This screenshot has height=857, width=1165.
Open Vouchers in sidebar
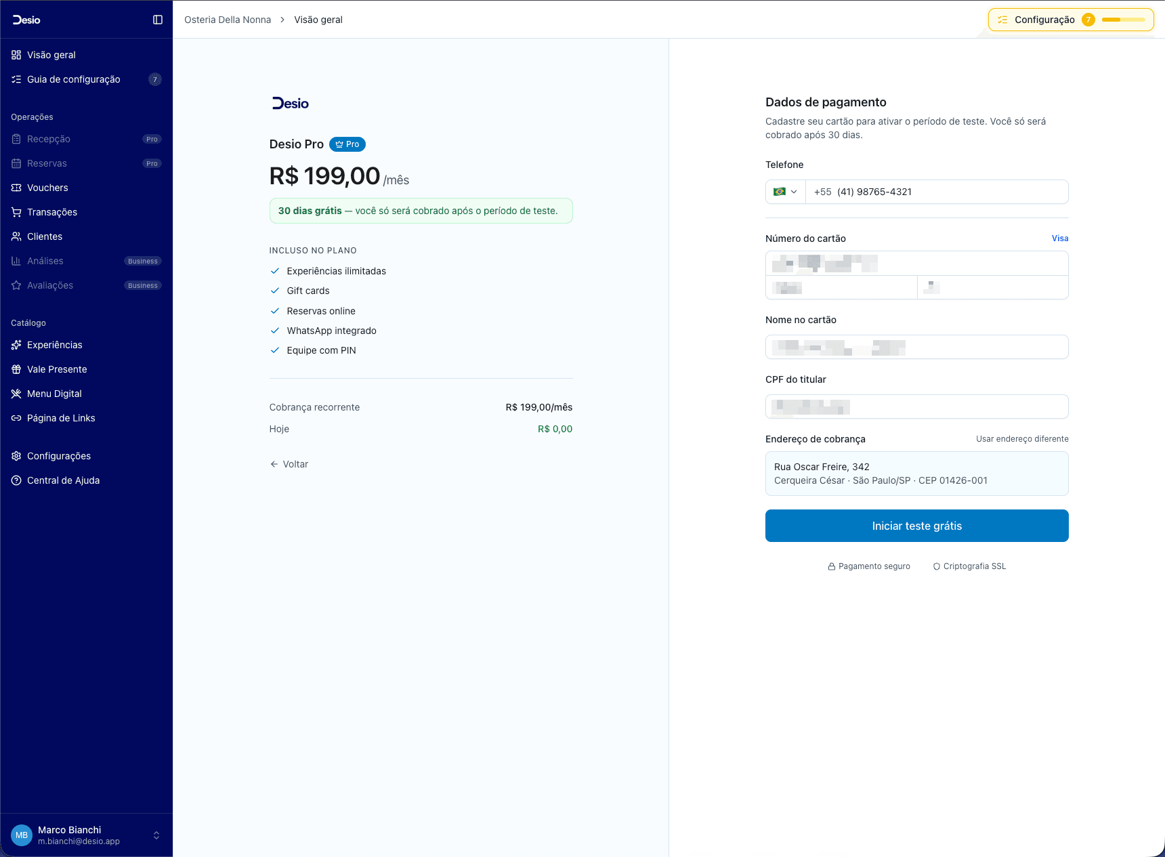coord(87,188)
